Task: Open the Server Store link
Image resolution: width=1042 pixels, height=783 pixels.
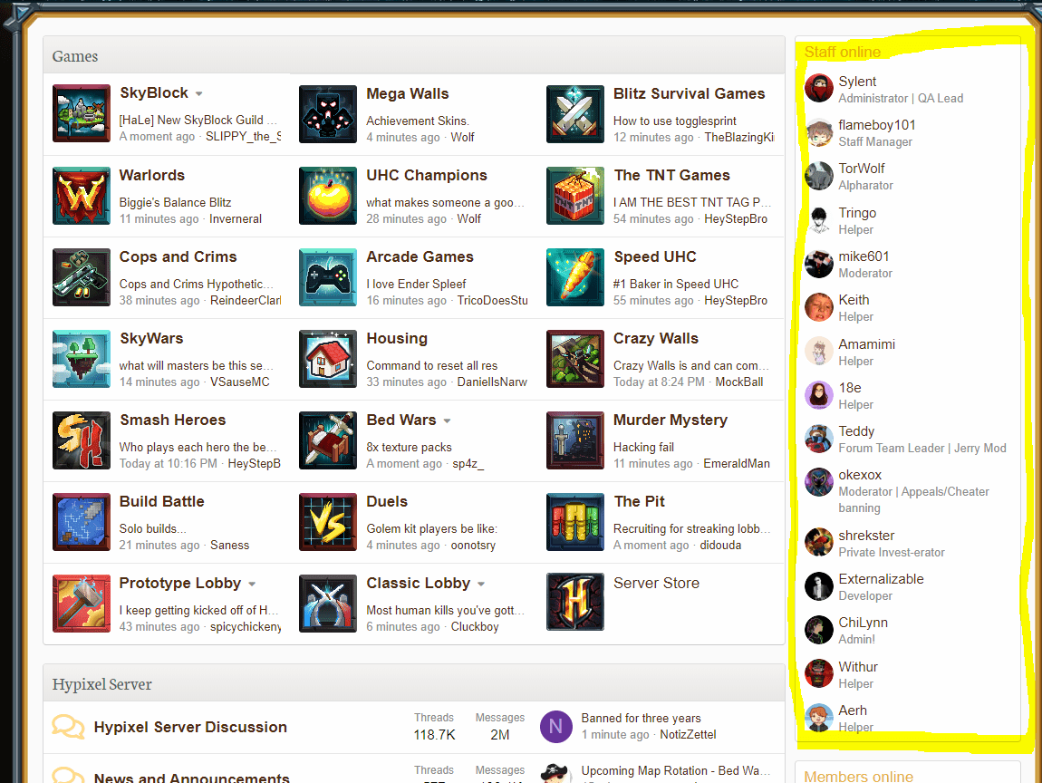Action: coord(656,583)
